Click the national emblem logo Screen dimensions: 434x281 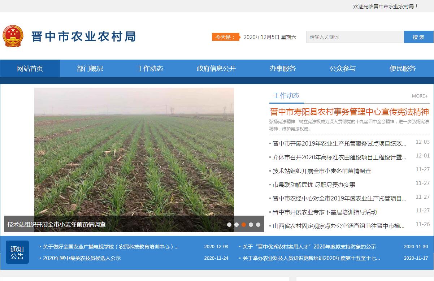coord(13,36)
